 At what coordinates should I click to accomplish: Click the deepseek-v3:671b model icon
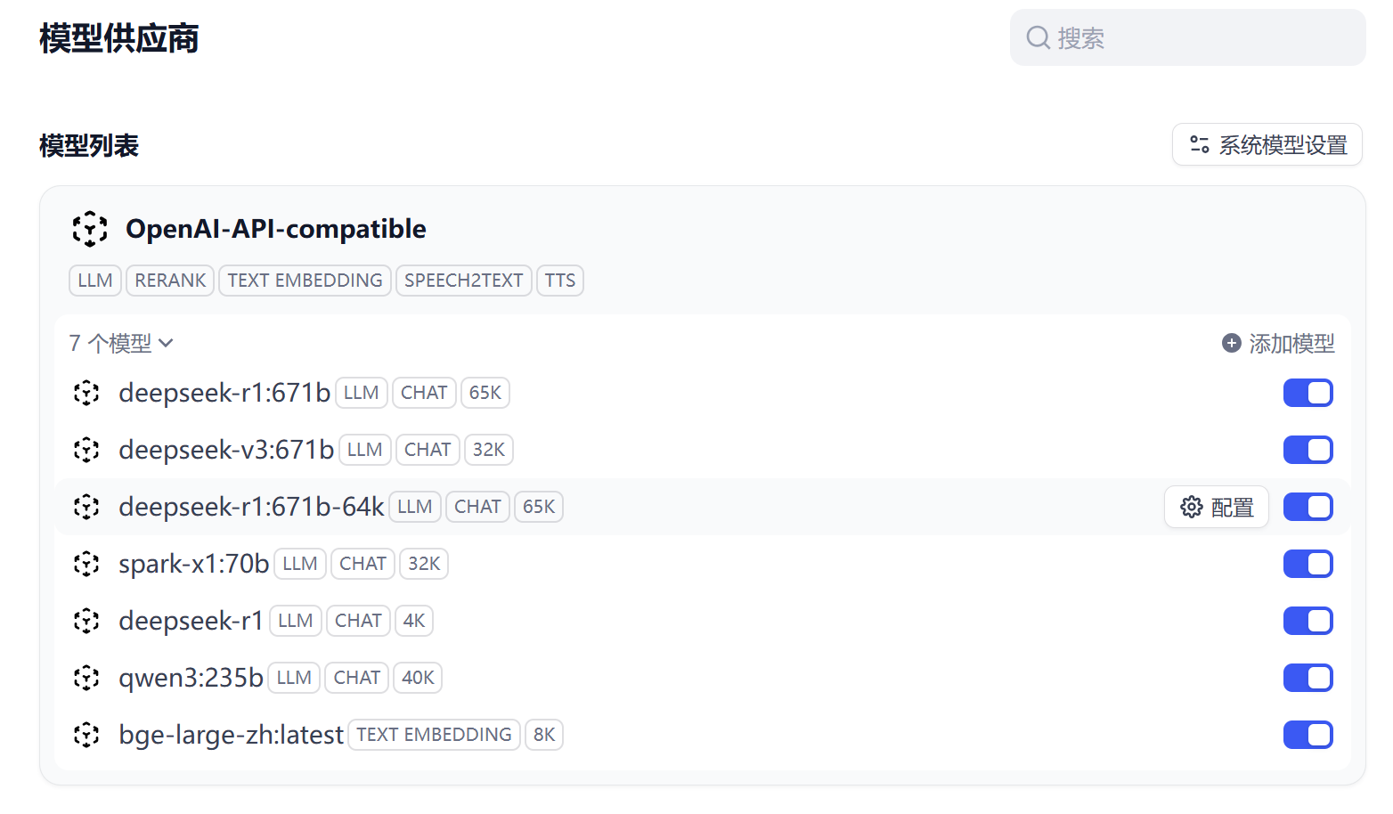86,450
